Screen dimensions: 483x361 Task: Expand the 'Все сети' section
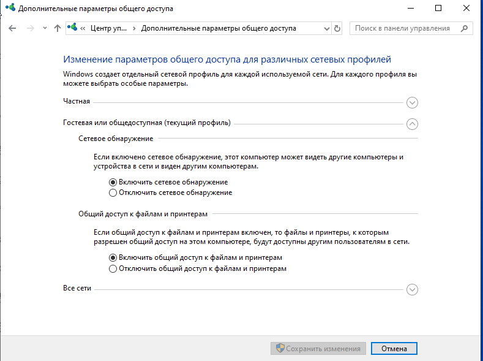coord(412,289)
